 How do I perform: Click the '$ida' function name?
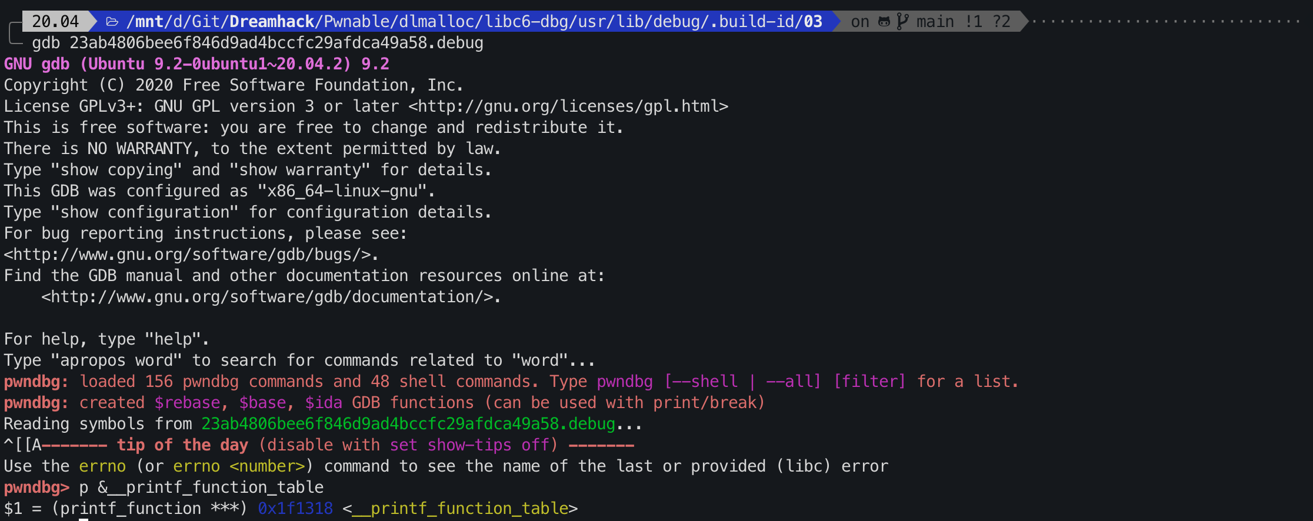pos(324,403)
